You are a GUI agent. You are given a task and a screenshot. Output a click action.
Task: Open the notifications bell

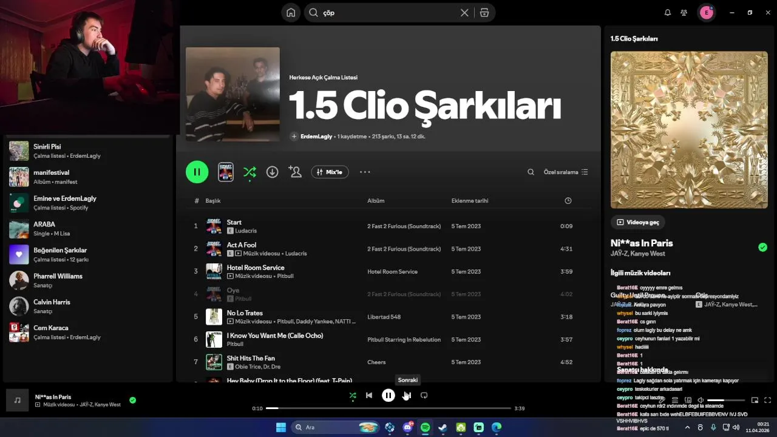coord(668,13)
